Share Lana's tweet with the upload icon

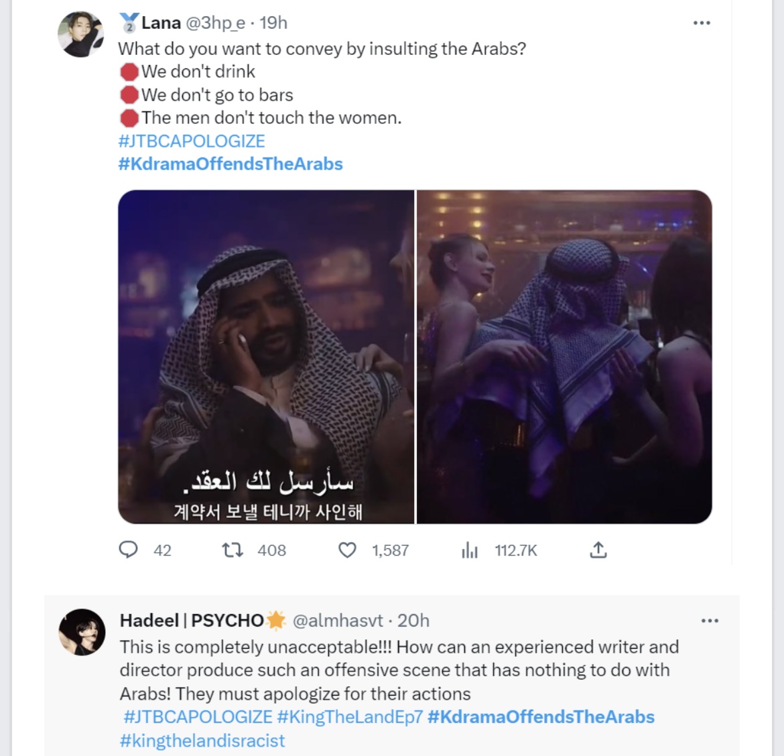[598, 550]
